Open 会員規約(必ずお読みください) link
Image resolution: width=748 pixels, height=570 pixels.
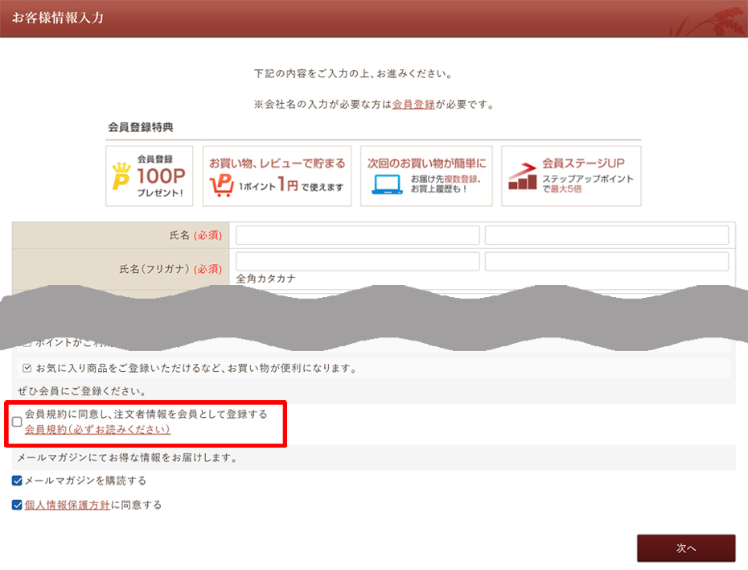(97, 430)
